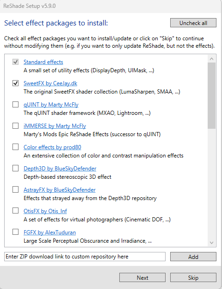This screenshot has width=222, height=289.
Task: Open the Color effects by prod80 link
Action: 52,147
